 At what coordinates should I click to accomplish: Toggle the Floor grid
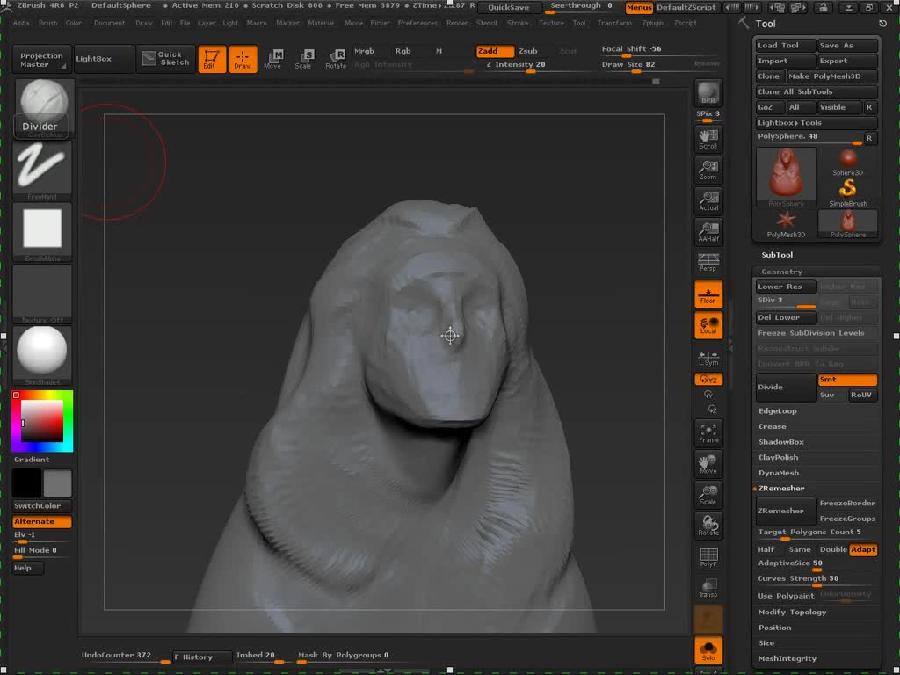tap(708, 294)
